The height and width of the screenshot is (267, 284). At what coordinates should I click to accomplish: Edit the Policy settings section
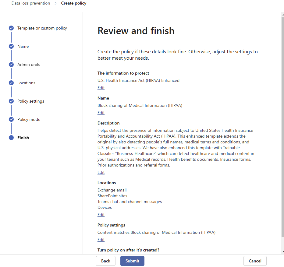coord(101,240)
